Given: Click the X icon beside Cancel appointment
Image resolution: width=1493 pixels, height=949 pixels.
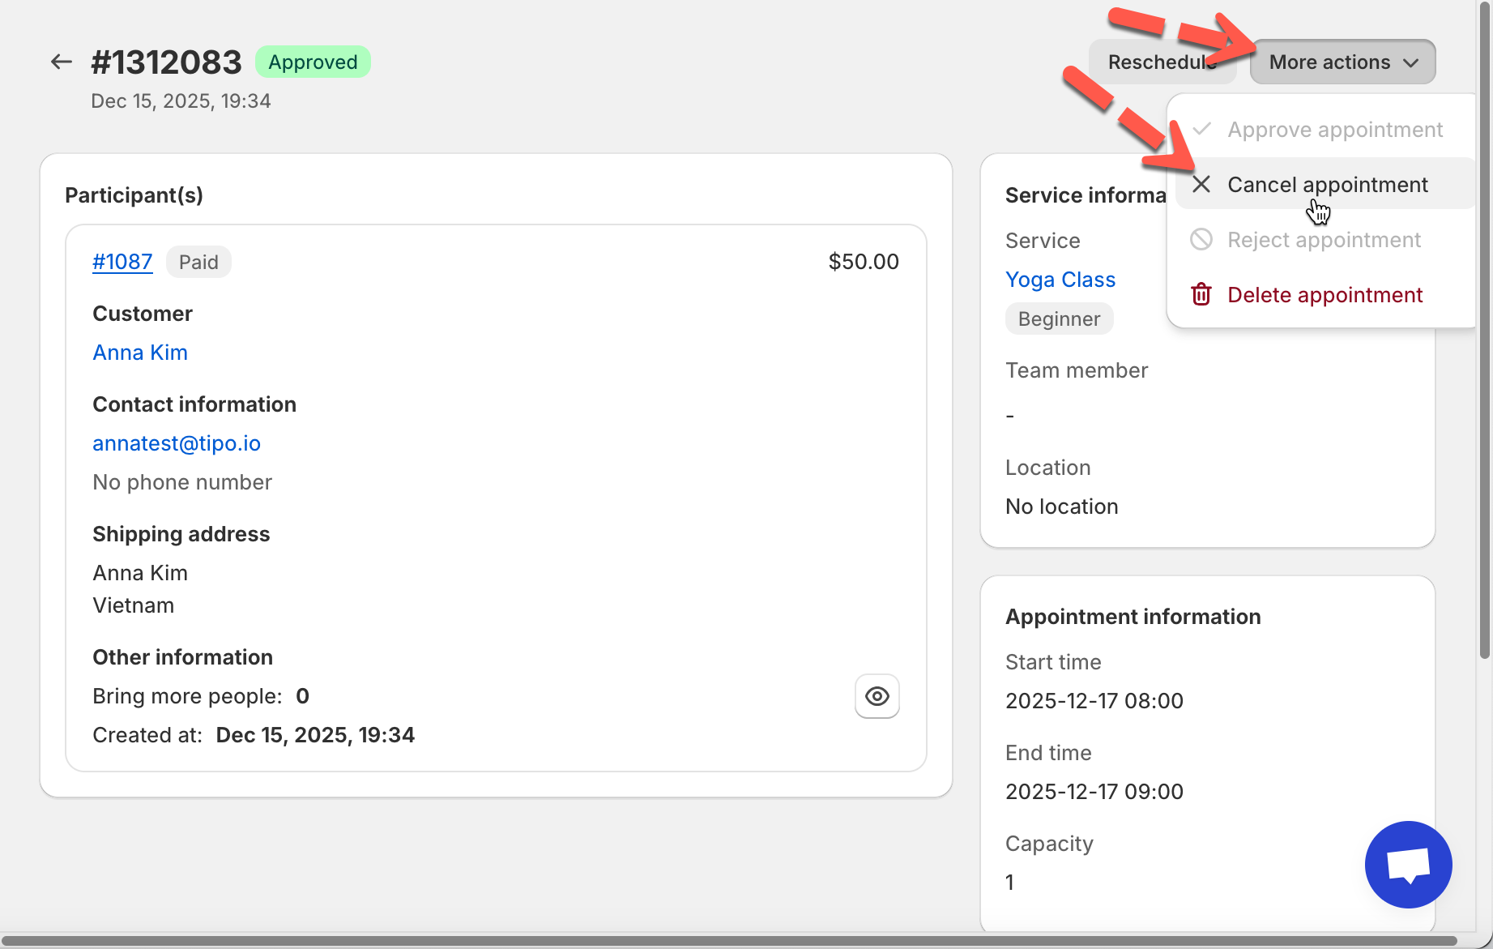Looking at the screenshot, I should [1201, 185].
